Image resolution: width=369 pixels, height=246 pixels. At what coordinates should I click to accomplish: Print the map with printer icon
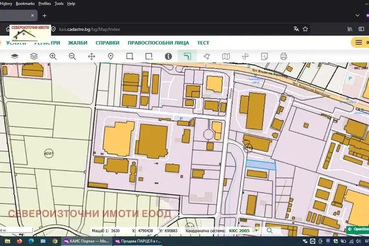284,56
